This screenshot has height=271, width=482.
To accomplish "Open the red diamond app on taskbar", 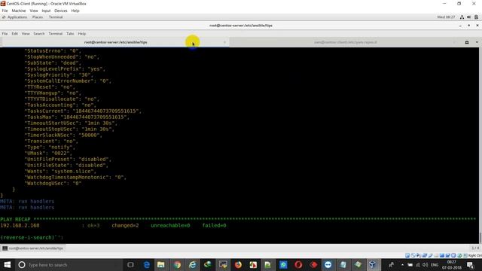I will (x=313, y=264).
